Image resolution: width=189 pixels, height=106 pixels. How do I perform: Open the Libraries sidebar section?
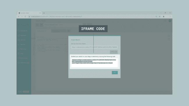coord(22,40)
